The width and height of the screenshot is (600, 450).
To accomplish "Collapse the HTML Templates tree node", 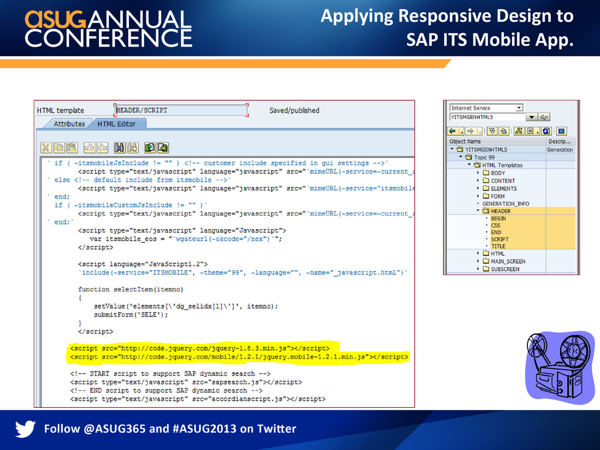I will 469,165.
